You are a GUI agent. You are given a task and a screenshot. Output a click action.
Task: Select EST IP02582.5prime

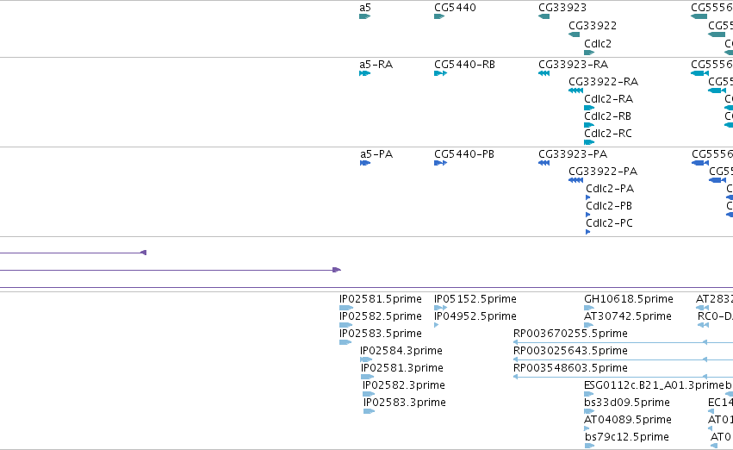(x=345, y=325)
